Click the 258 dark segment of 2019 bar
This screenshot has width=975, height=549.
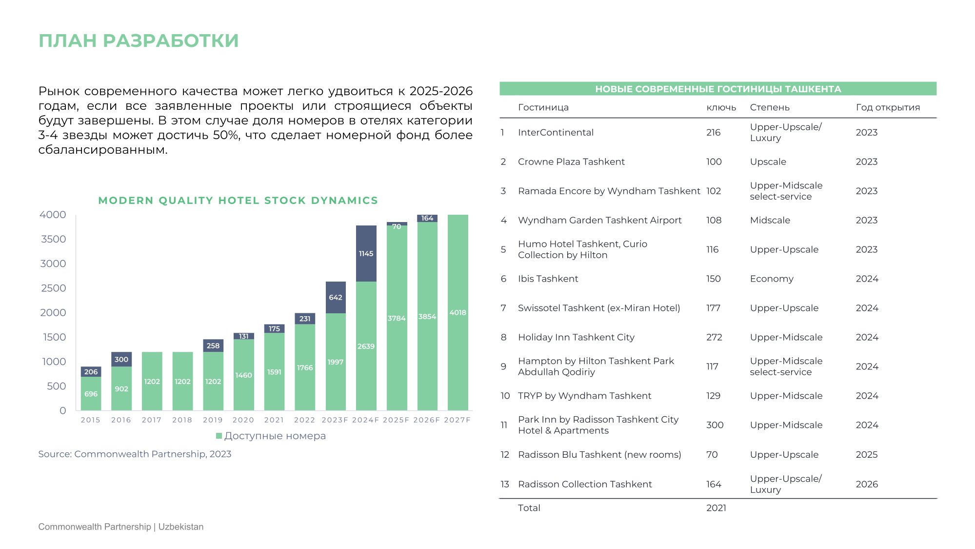[x=213, y=346]
